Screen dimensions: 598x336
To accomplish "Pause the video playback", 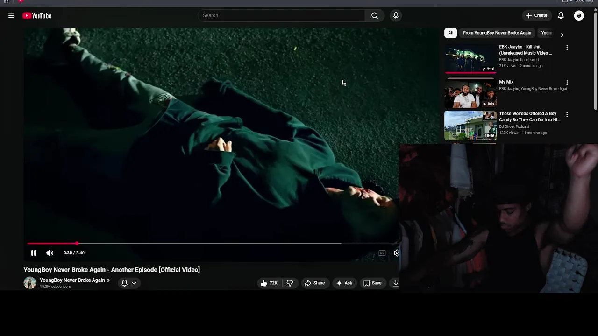I will point(34,253).
